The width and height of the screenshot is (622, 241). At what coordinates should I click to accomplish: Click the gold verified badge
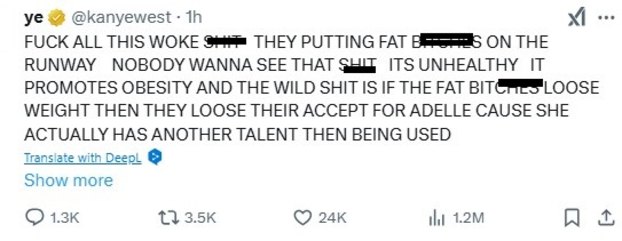click(57, 18)
